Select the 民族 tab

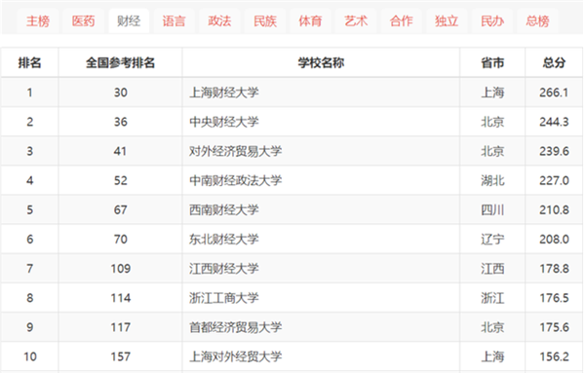(x=265, y=20)
